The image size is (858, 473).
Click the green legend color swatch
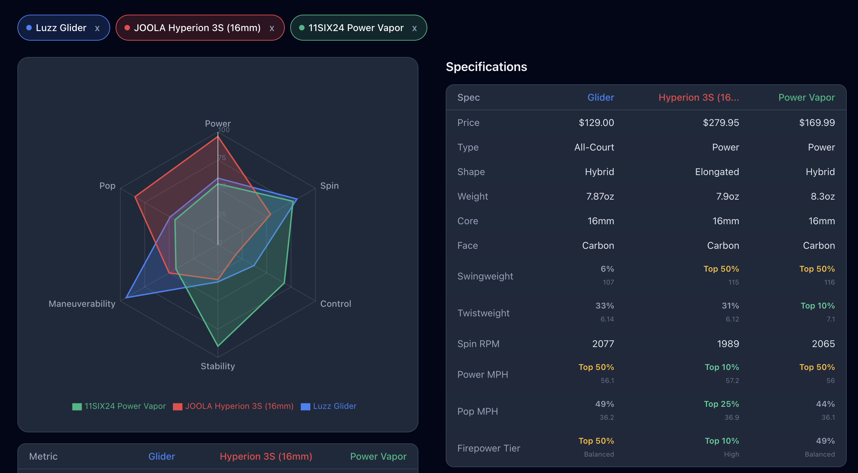(x=77, y=406)
